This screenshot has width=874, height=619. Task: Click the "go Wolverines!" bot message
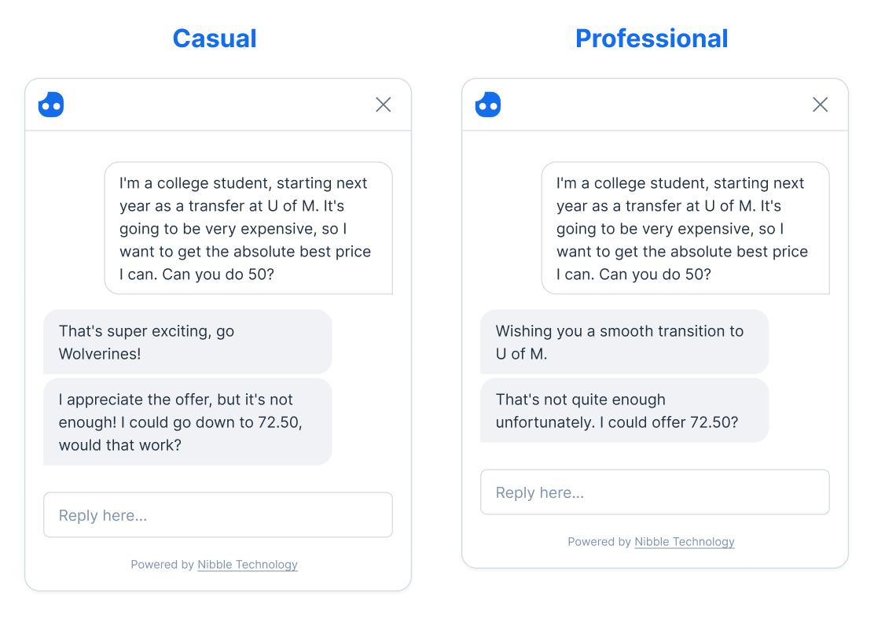[x=187, y=342]
